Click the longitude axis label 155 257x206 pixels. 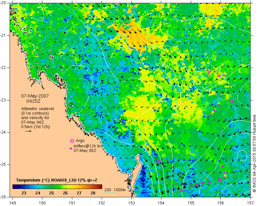tap(191, 203)
